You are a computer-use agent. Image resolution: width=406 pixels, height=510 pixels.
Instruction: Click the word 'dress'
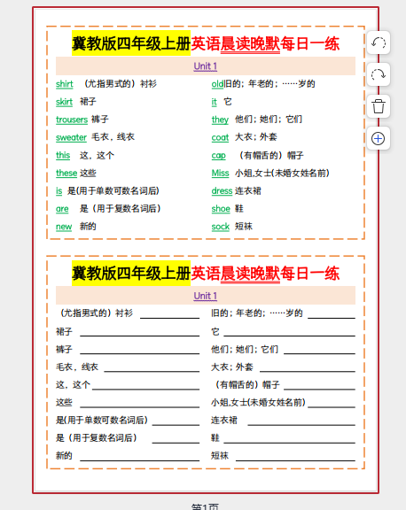click(x=222, y=191)
